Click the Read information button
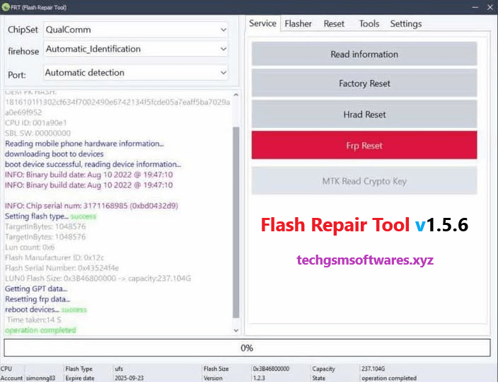The width and height of the screenshot is (498, 382). [x=364, y=54]
